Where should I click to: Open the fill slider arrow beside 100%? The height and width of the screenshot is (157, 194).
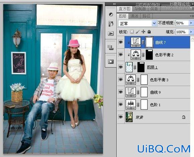tap(191, 32)
